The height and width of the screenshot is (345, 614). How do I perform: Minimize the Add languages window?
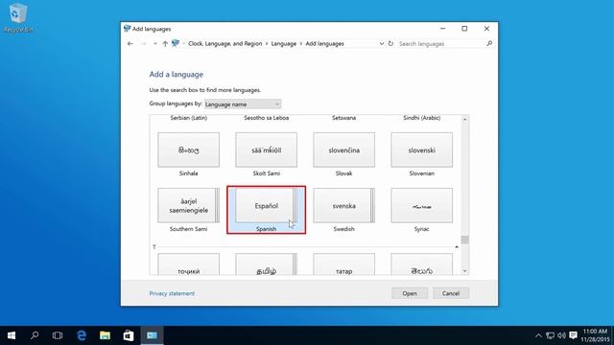pos(442,29)
